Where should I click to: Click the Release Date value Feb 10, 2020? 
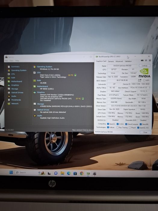113,77
